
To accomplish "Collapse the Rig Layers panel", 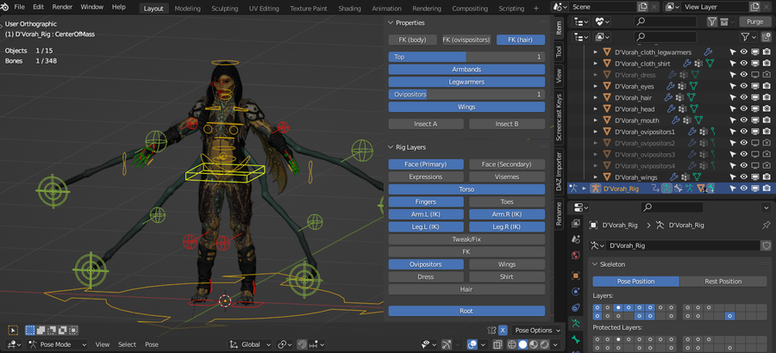I will coord(390,147).
